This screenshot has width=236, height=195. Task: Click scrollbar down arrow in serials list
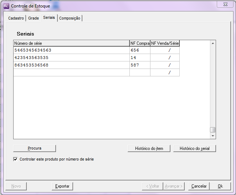pos(213,136)
